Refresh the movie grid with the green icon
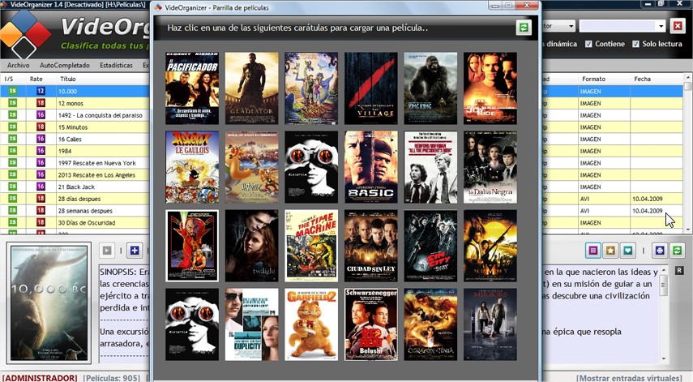Viewport: 693px width, 382px height. click(x=524, y=28)
